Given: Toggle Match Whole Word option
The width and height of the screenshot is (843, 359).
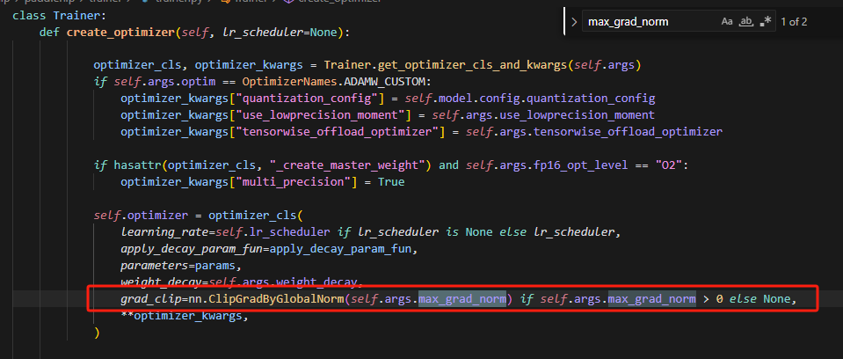Looking at the screenshot, I should tap(747, 21).
